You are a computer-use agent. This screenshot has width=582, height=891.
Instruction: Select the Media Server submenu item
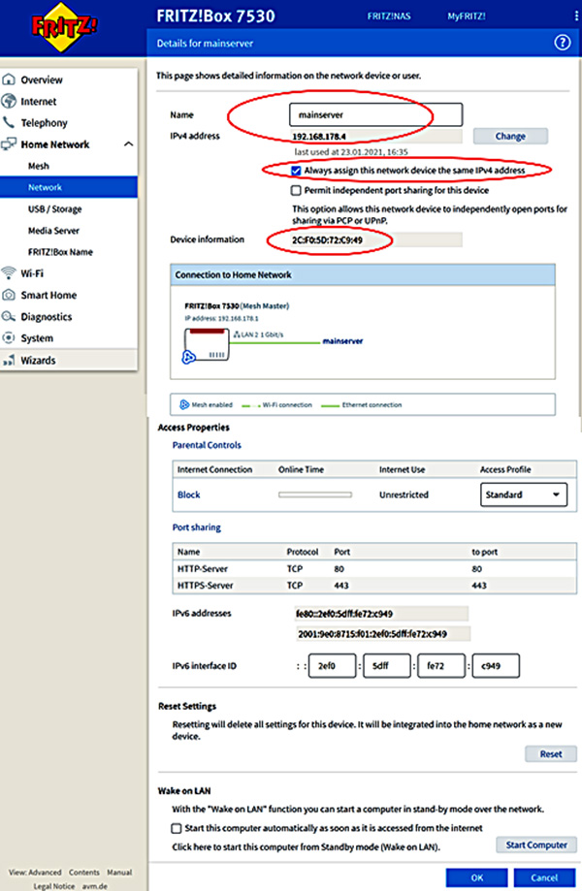[53, 230]
